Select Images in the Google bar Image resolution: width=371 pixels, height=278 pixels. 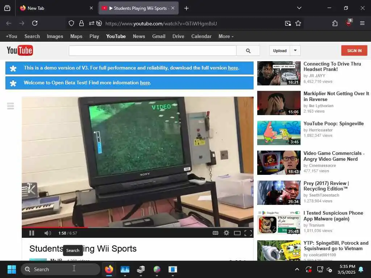(x=55, y=37)
